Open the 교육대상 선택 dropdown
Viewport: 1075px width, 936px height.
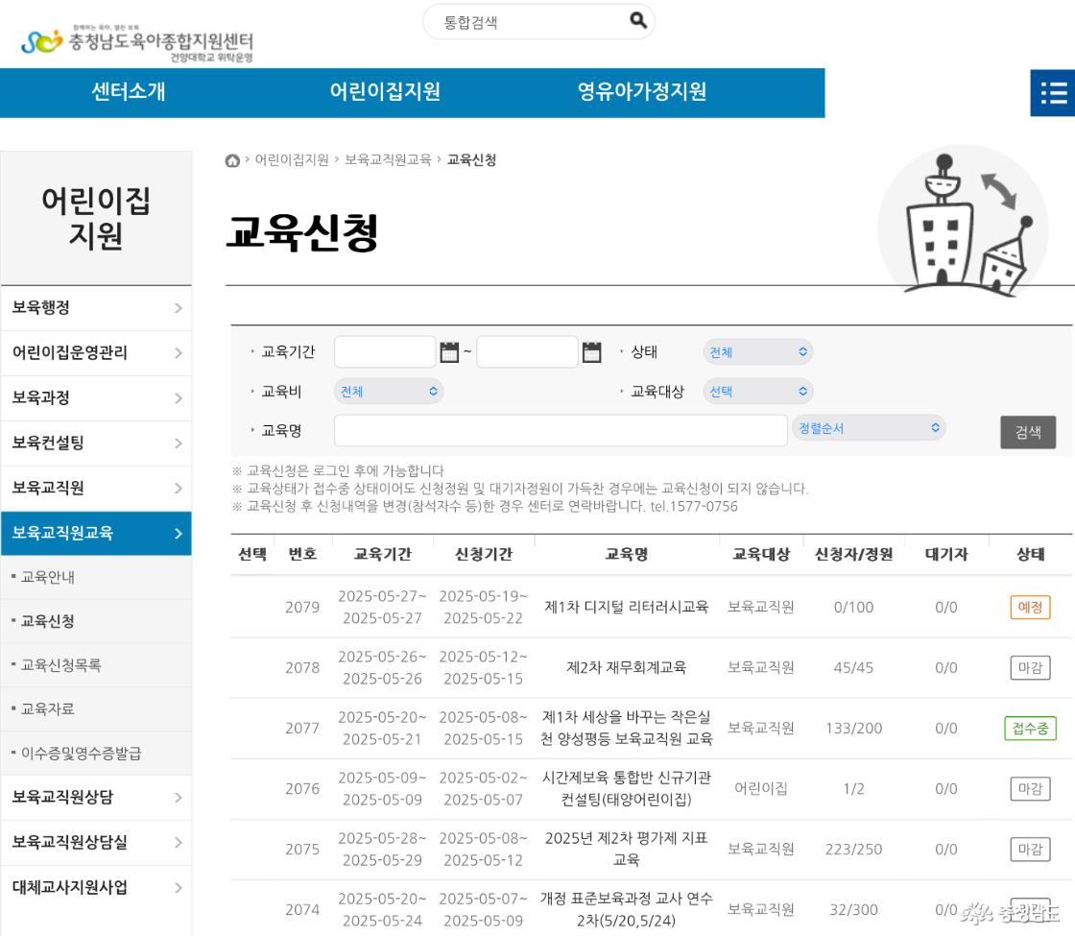(x=757, y=392)
